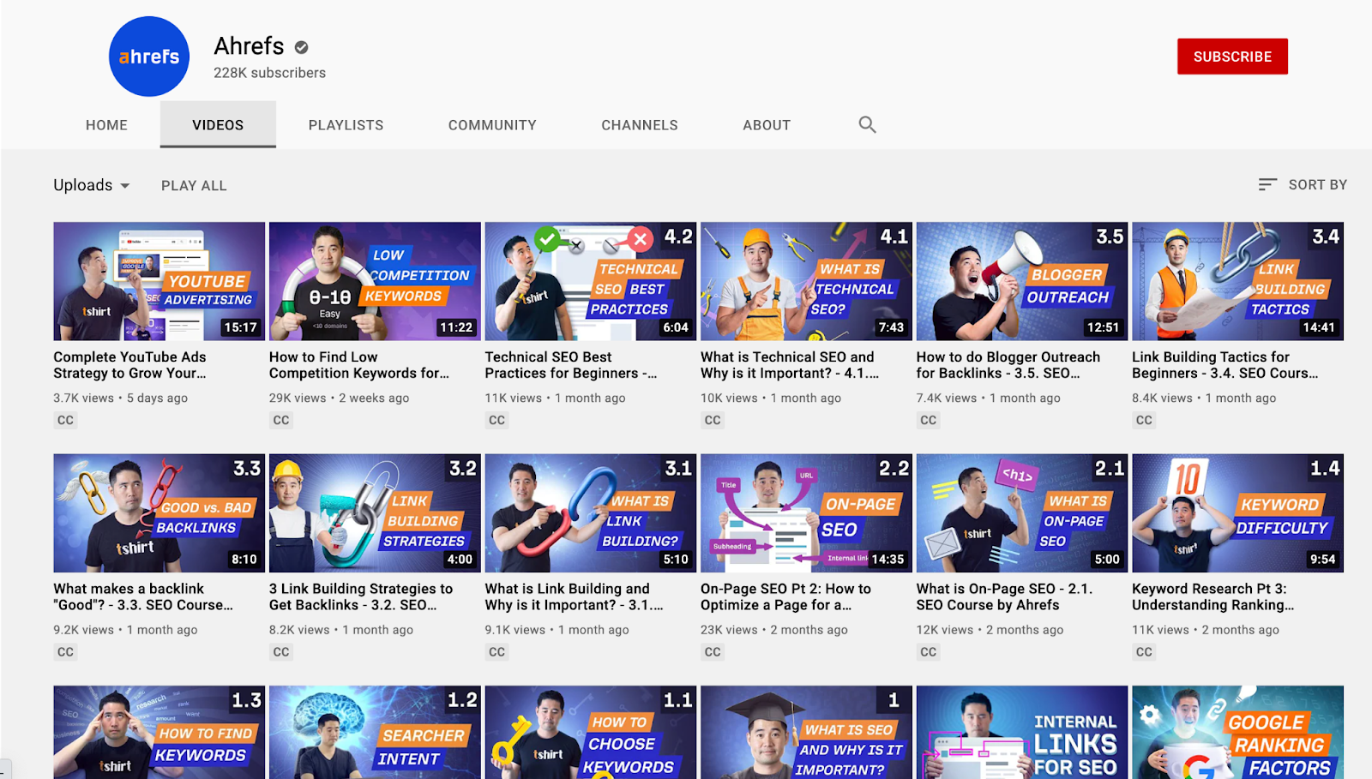The image size is (1372, 779).
Task: Click the Sort By lines icon
Action: (1267, 184)
